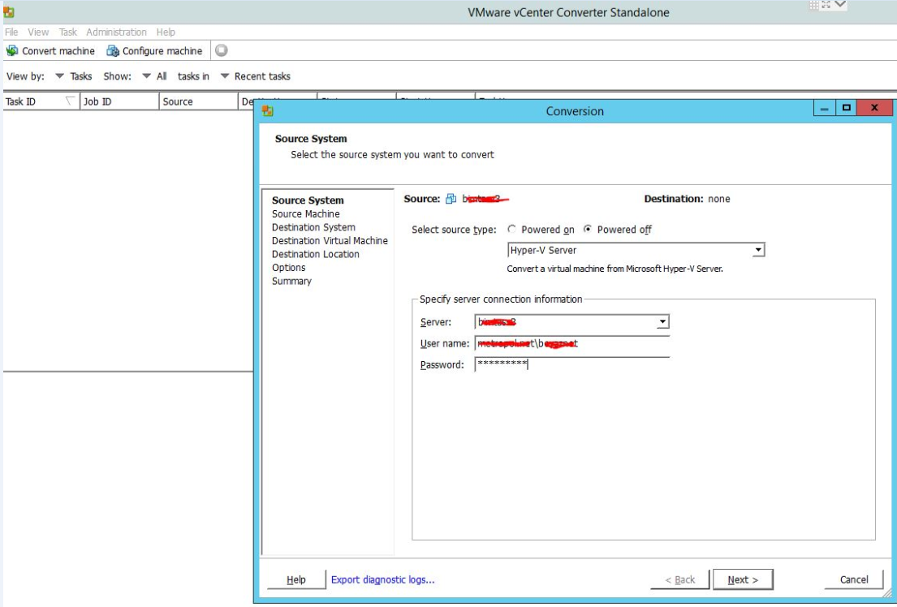Select the Powered off radio button
The image size is (897, 607).
point(588,230)
